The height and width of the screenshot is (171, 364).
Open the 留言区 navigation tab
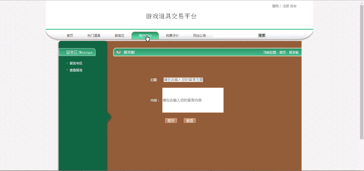tap(120, 35)
